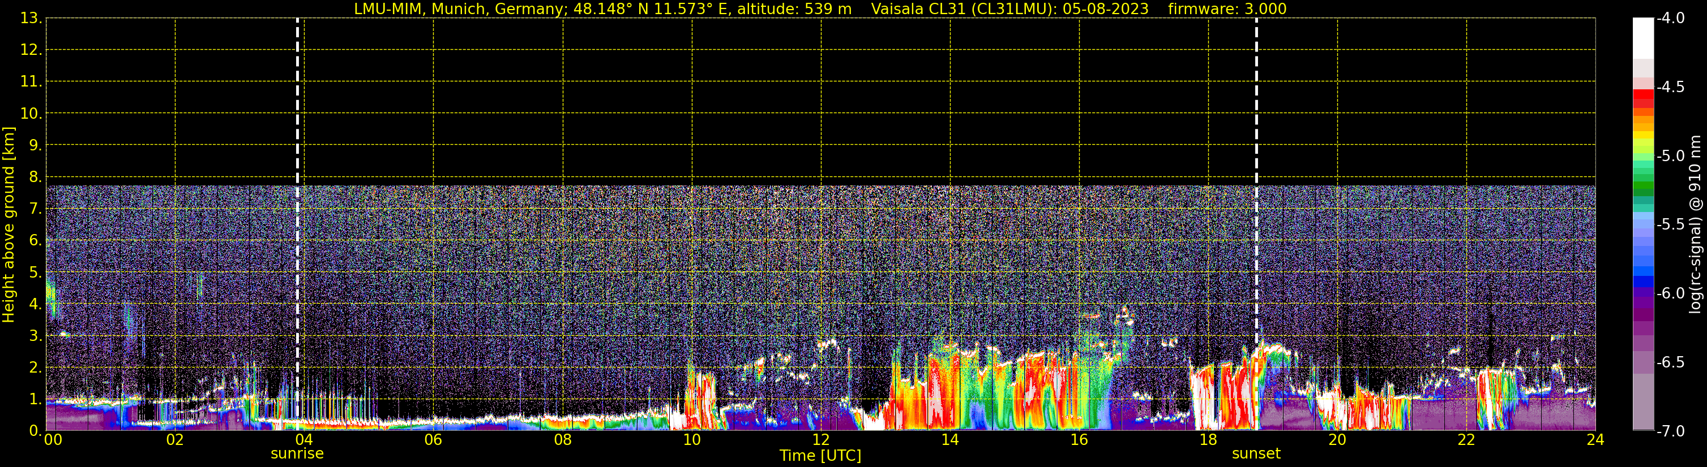Screen dimensions: 1707x467
Task: Click the time tick label '24'
Action: click(x=1595, y=440)
